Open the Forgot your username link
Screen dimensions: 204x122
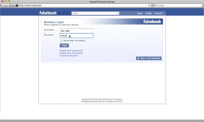(x=71, y=53)
